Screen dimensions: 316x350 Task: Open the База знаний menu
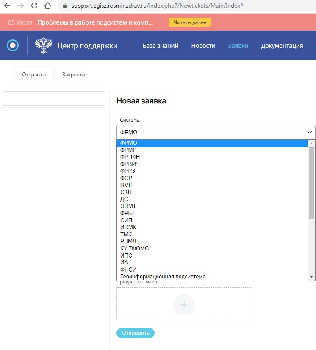click(161, 46)
